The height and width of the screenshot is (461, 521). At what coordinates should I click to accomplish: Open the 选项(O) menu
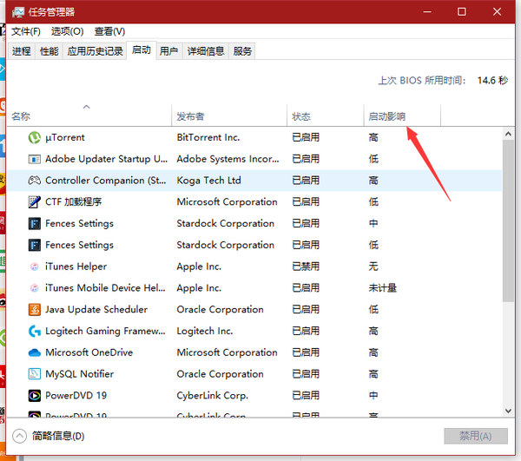click(67, 31)
